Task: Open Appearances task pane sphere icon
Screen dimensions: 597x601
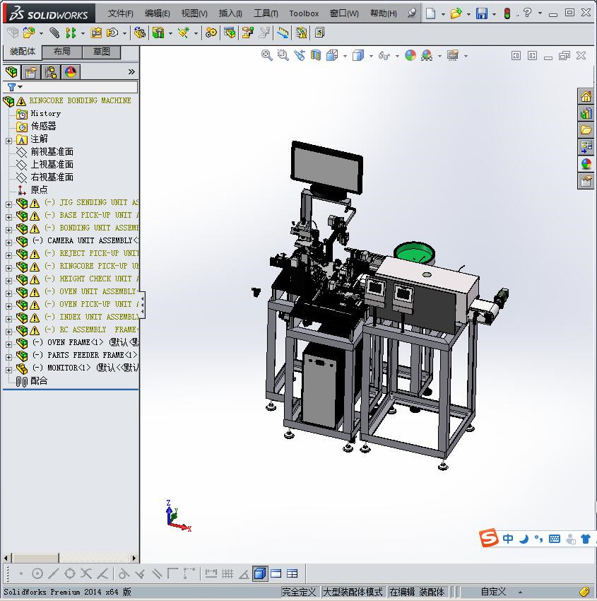Action: point(586,163)
